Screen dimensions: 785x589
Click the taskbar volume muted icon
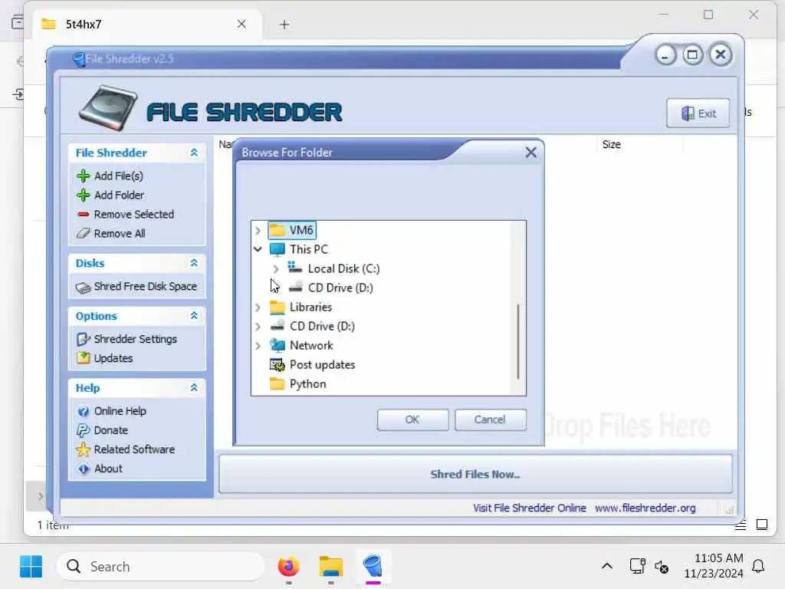click(x=662, y=567)
